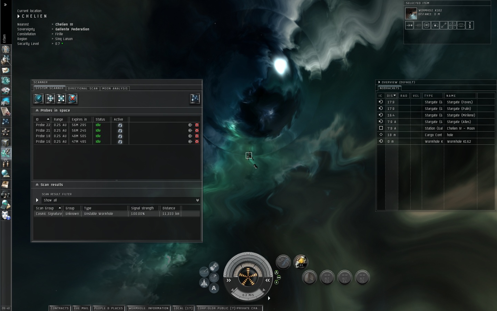Image resolution: width=497 pixels, height=311 pixels.
Task: Open the Overview (Default) menu triangle
Action: (379, 82)
